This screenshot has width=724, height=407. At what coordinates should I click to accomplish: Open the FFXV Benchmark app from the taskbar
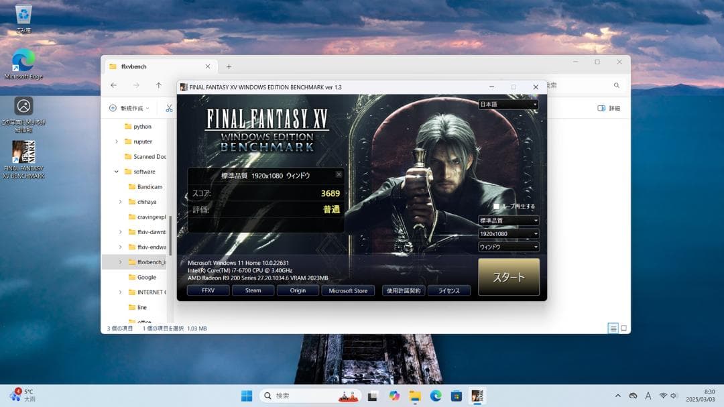477,396
